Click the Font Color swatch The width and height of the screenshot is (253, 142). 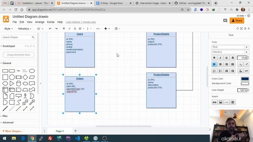tap(245, 79)
